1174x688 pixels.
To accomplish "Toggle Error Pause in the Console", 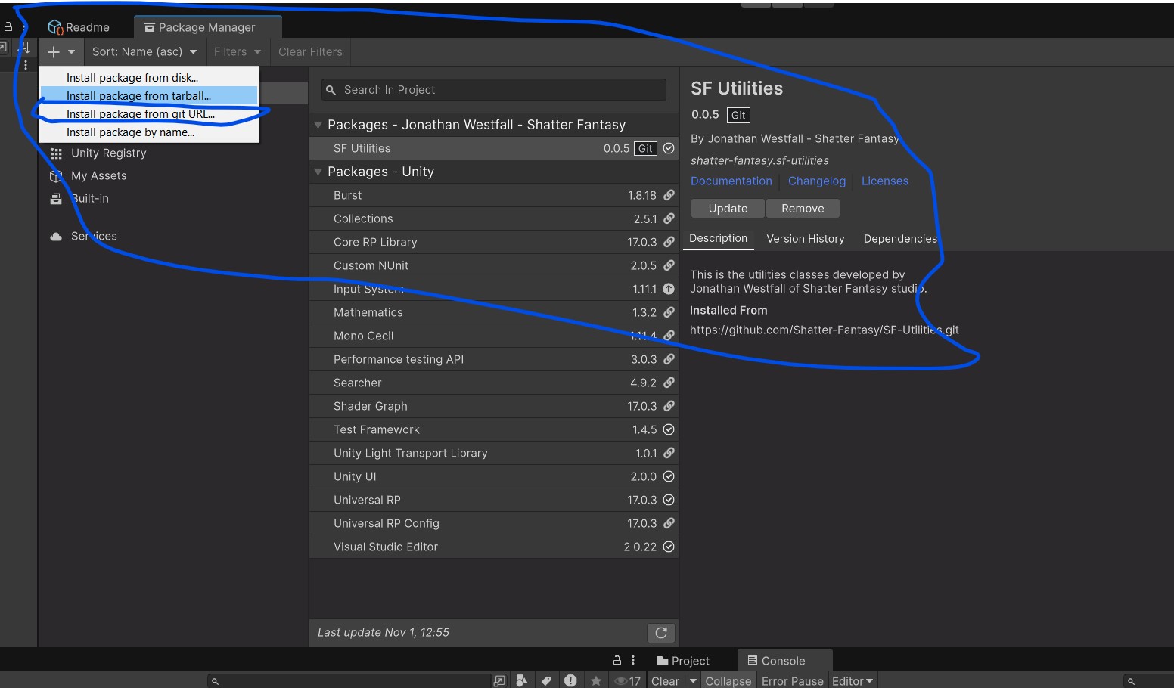I will [x=792, y=681].
